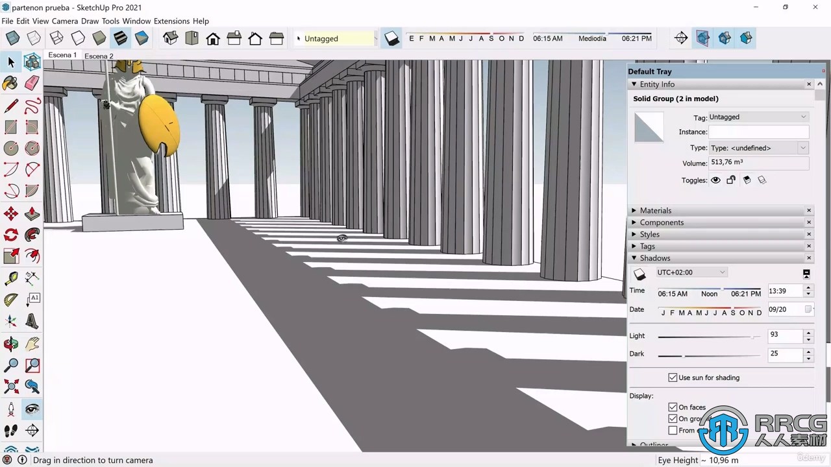Viewport: 831px width, 467px height.
Task: Select the Walk footprints tool
Action: 11,431
